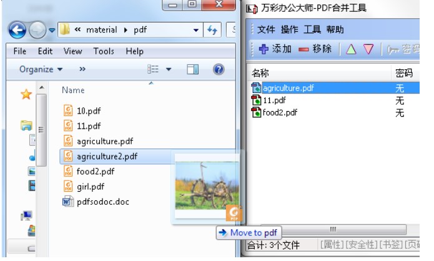The width and height of the screenshot is (434, 261).
Task: Select file girl.pdf
Action: 91,187
